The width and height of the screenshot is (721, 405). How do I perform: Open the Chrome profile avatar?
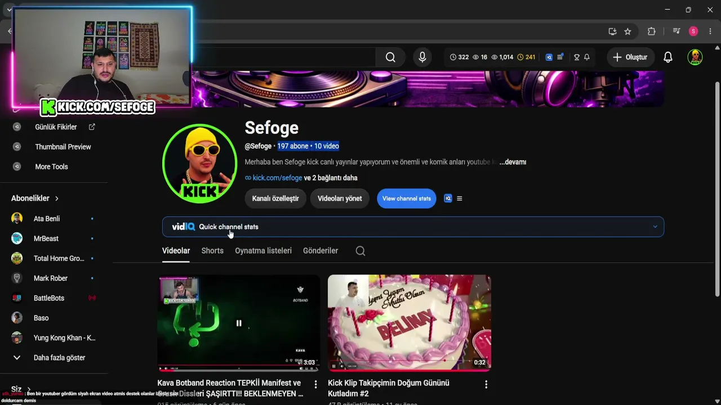tap(693, 31)
